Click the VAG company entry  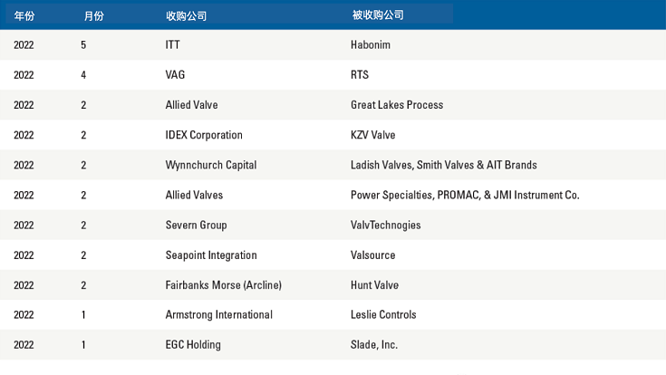point(175,75)
